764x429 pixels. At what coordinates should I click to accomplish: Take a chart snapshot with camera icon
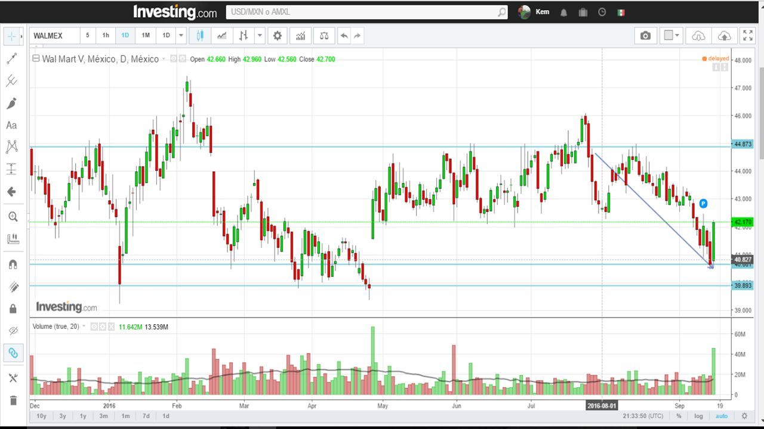(645, 36)
